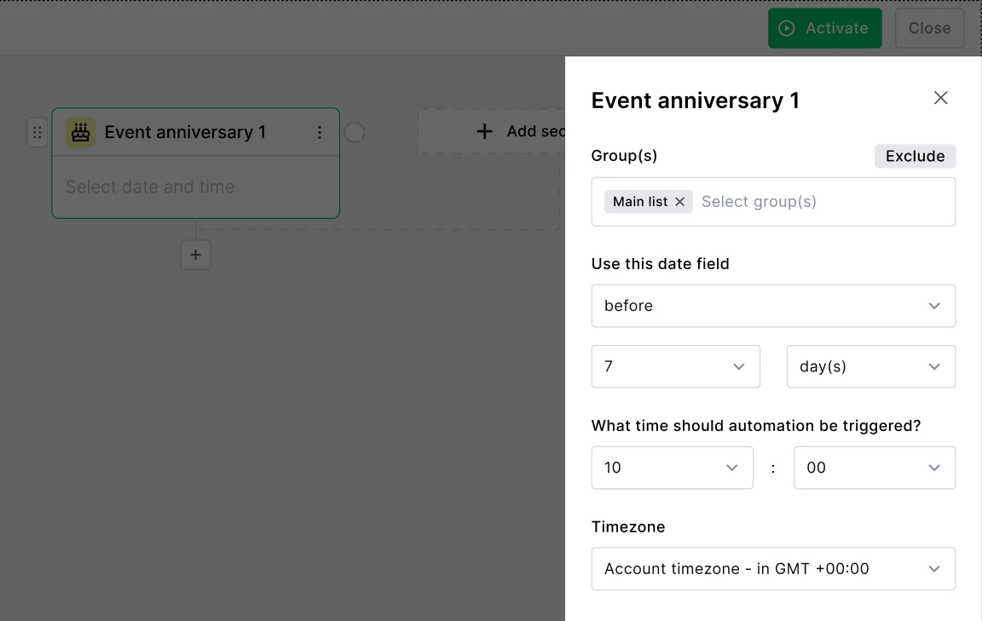Click the drag handle dots on Event anniversary node
The height and width of the screenshot is (621, 982).
[37, 132]
